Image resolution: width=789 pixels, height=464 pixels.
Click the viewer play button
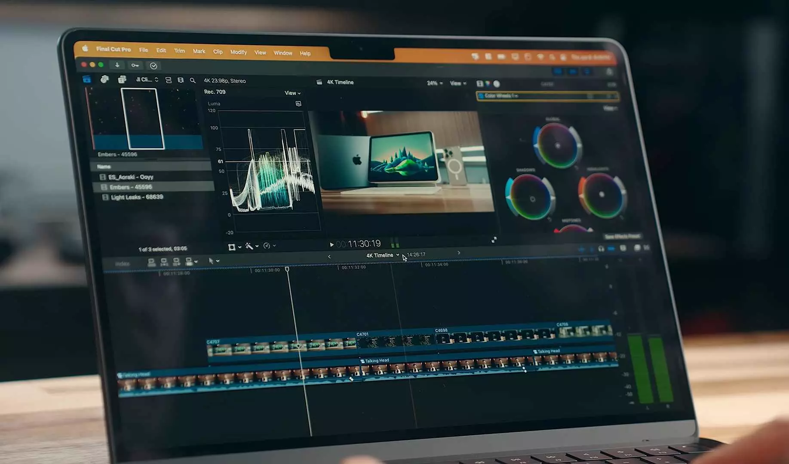pyautogui.click(x=332, y=244)
